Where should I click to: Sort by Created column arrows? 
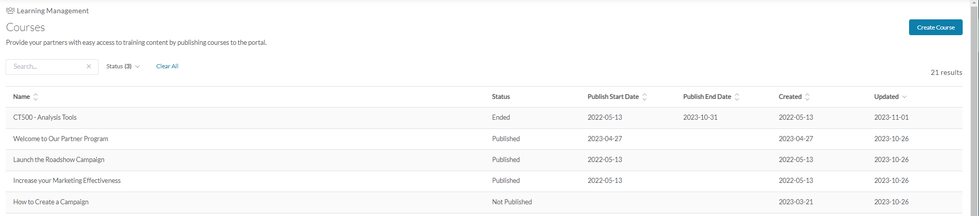point(807,97)
